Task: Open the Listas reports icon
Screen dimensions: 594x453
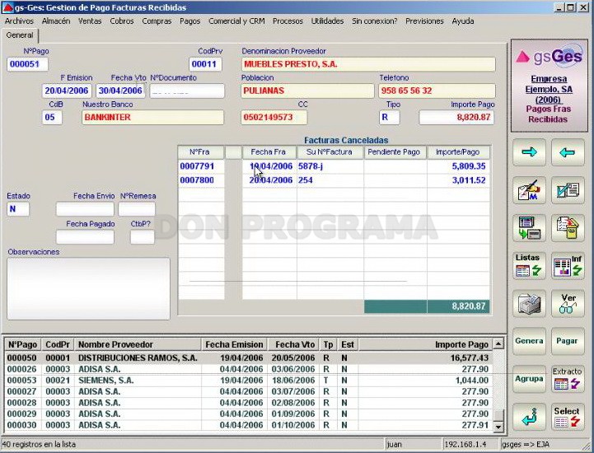Action: 529,265
